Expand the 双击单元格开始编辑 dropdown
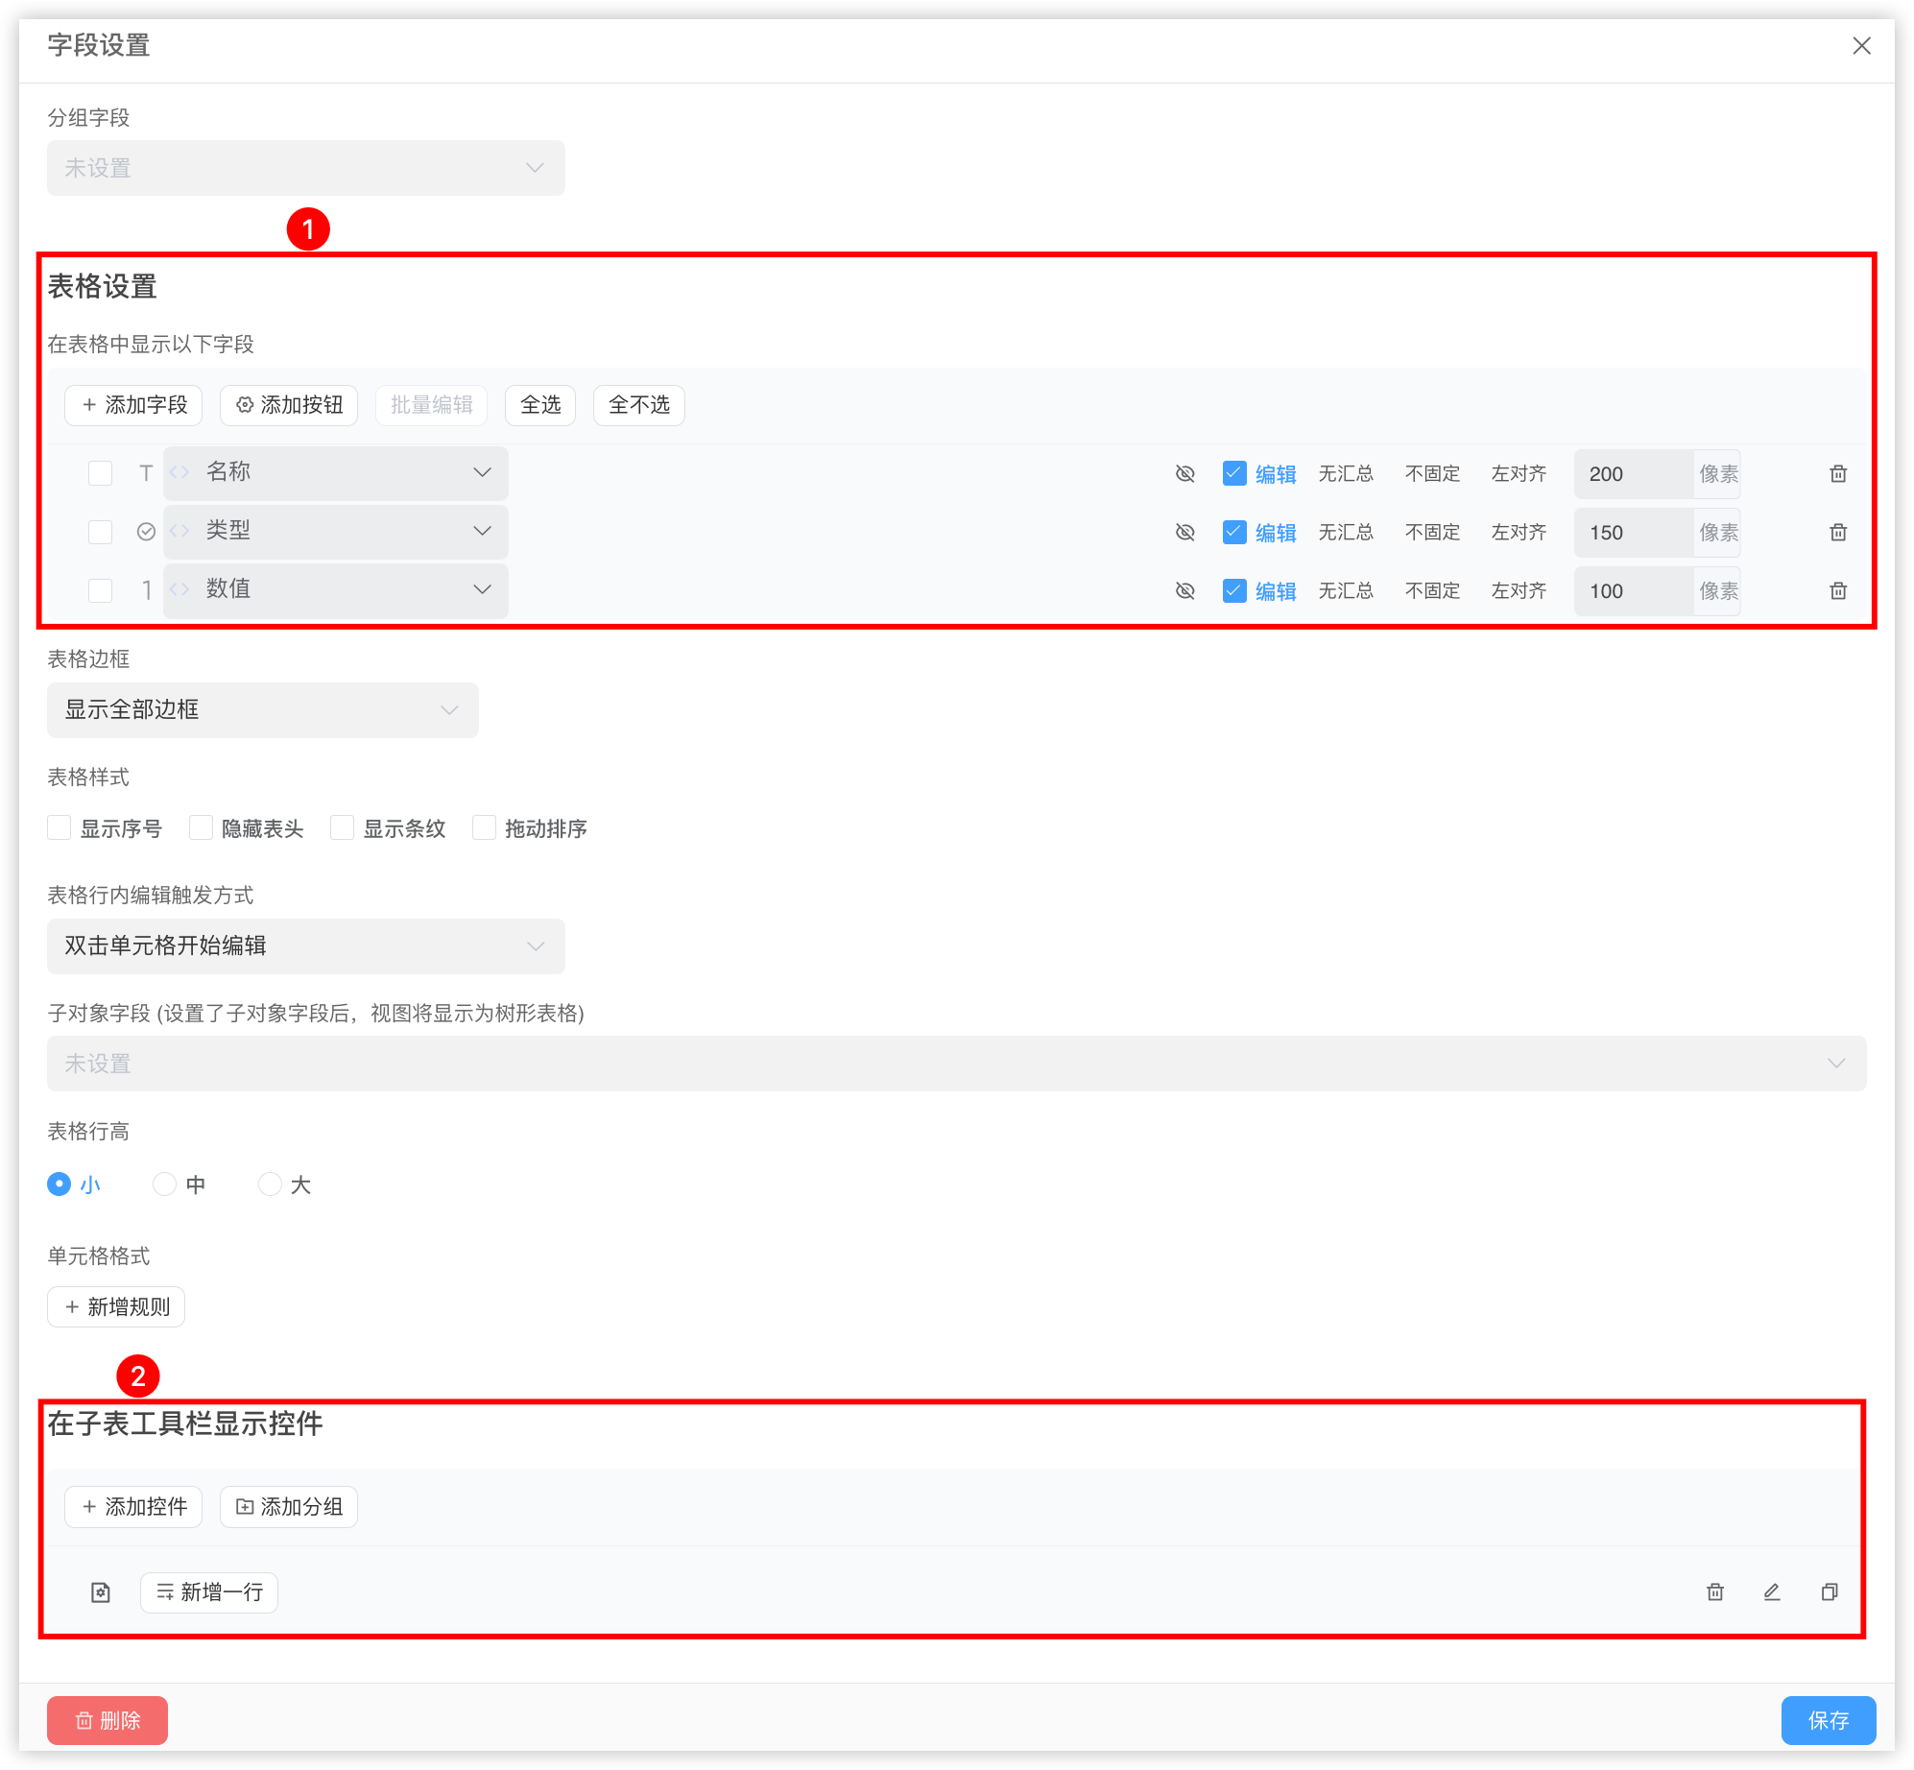Viewport: 1914px width, 1770px height. [305, 946]
